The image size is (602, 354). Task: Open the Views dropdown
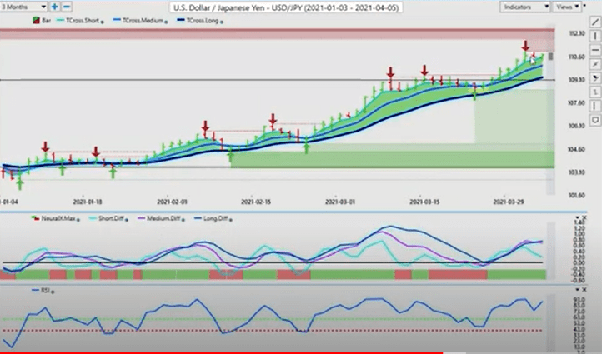(x=568, y=7)
